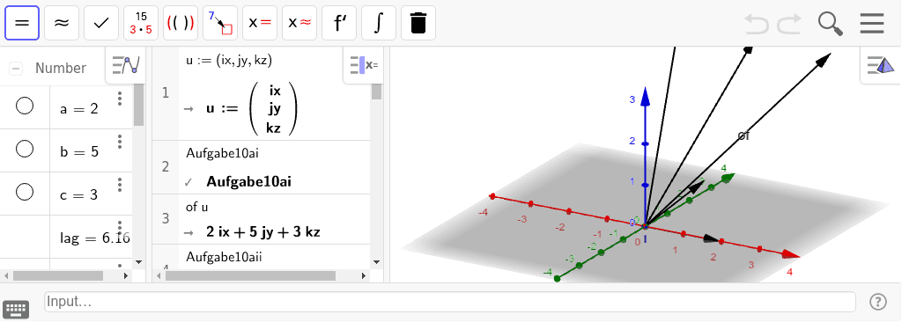This screenshot has width=902, height=322.
Task: Open 3D Graphics view style bar
Action: click(881, 65)
